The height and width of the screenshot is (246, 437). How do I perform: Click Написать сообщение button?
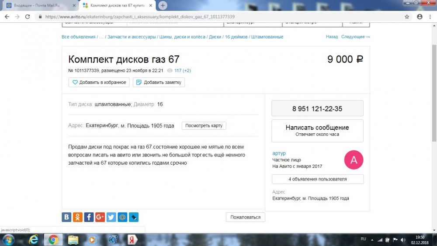[x=317, y=131]
